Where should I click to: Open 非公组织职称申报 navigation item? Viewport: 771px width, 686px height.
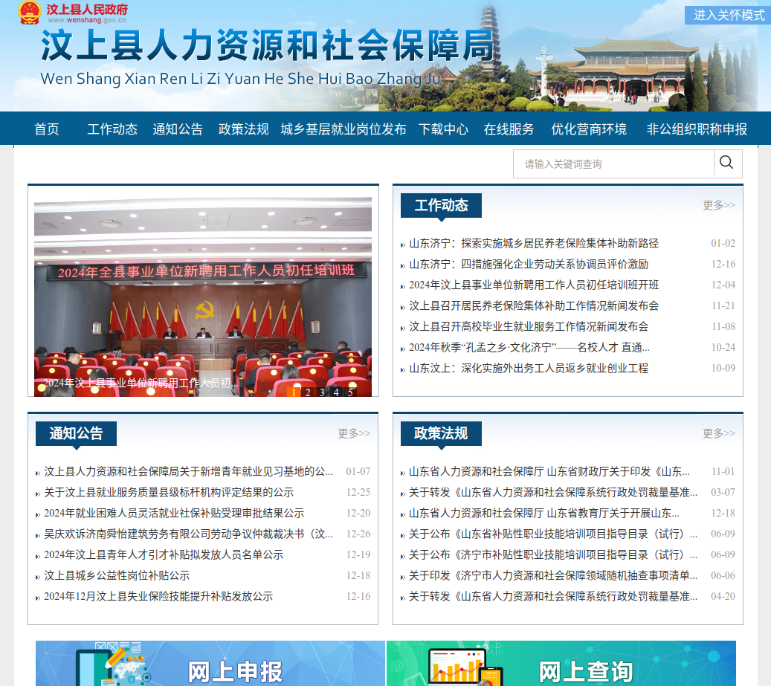(697, 129)
